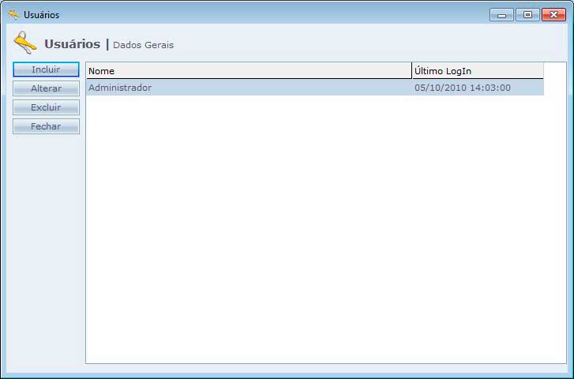Click divider between Nome and Último LogIn headers
Screen dimensions: 574x379
pos(411,71)
